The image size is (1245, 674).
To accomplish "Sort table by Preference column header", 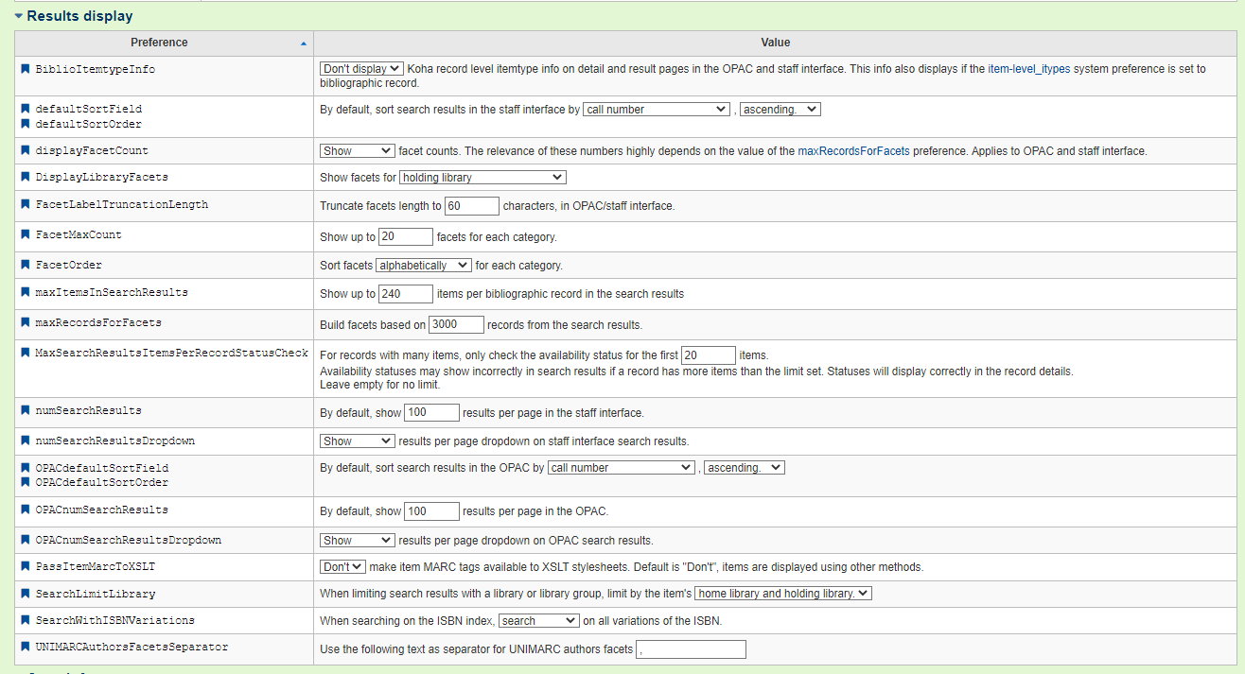I will [x=159, y=43].
